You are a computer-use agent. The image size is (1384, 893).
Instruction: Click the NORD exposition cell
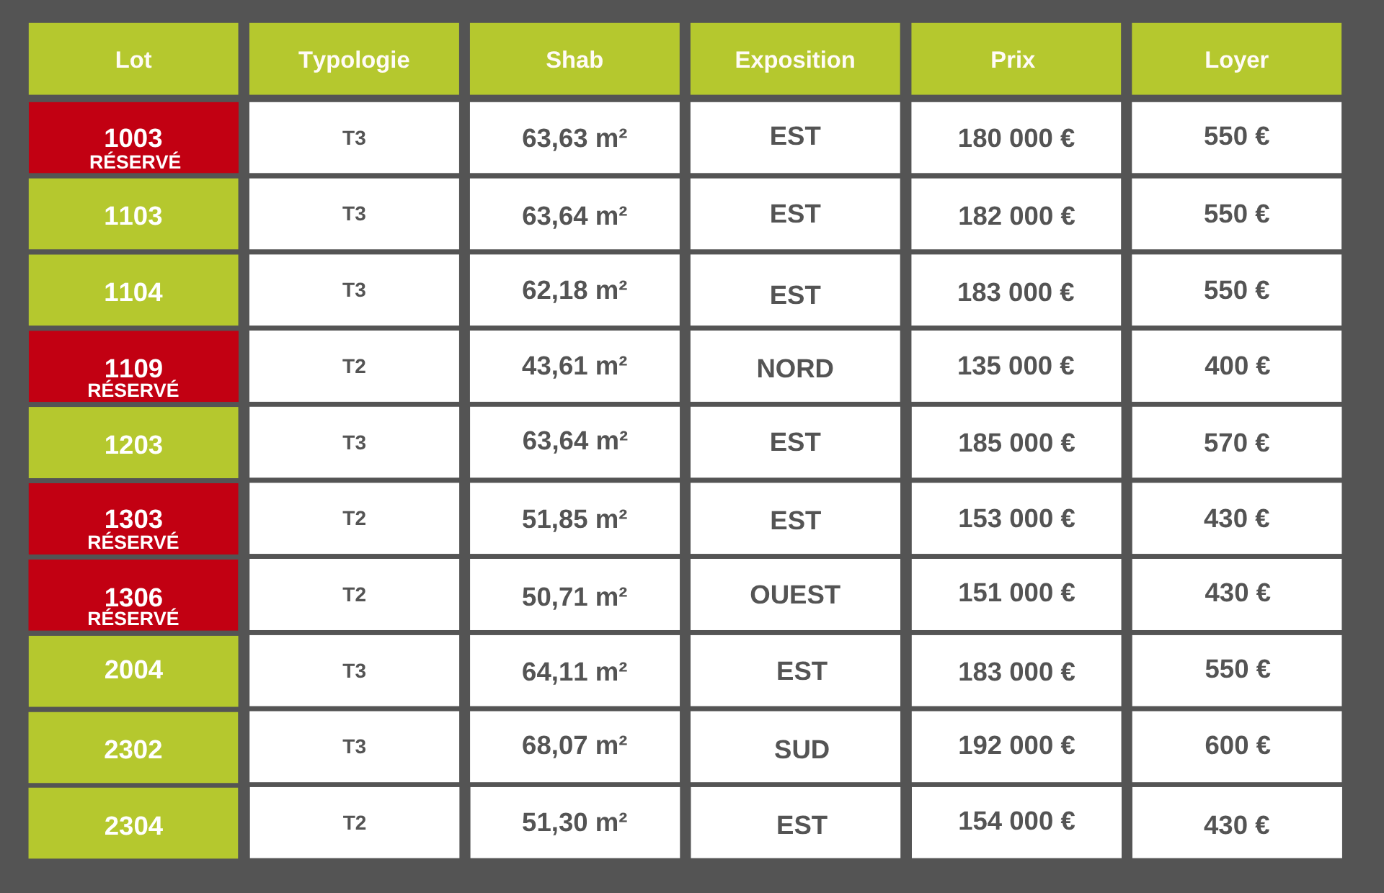click(795, 367)
